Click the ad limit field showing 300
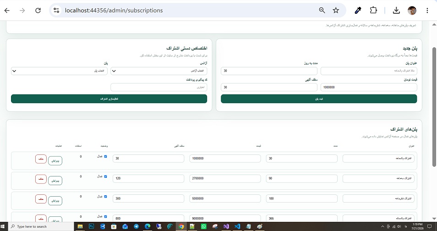The height and width of the screenshot is (231, 437). click(x=148, y=198)
